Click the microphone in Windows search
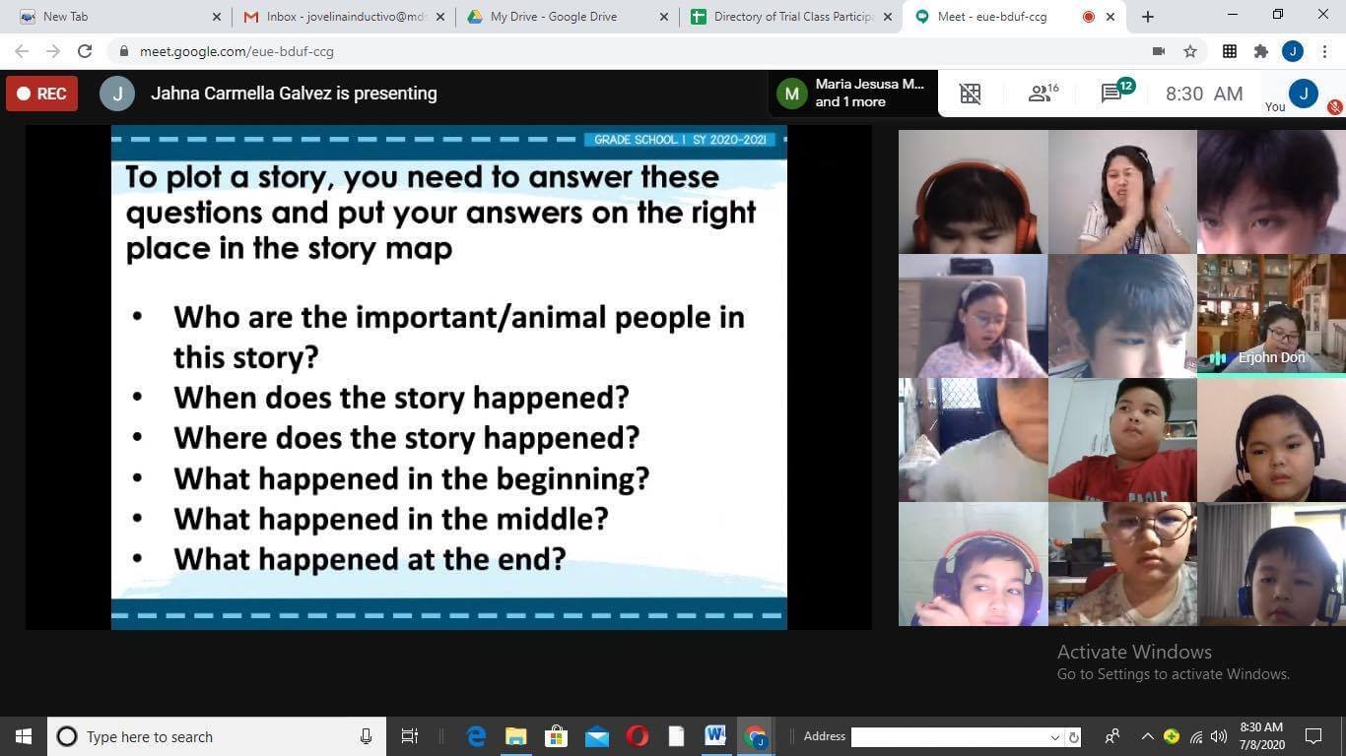The height and width of the screenshot is (756, 1346). (x=367, y=736)
